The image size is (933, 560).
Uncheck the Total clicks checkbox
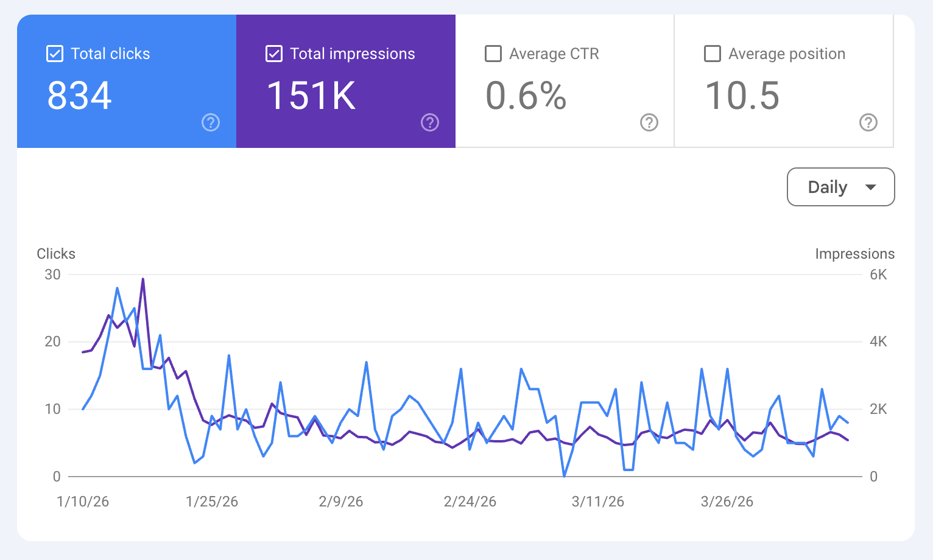(x=55, y=54)
